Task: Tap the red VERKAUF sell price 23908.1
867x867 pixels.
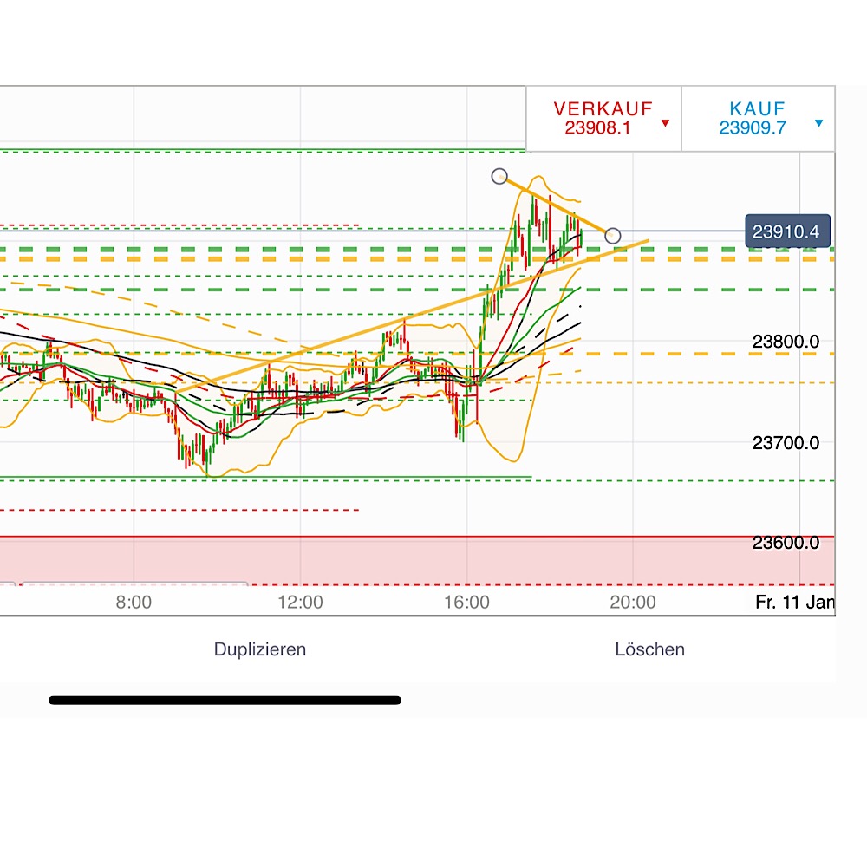Action: (x=604, y=127)
